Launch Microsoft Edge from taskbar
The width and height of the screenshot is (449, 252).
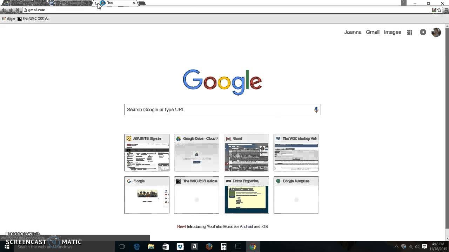point(136,247)
